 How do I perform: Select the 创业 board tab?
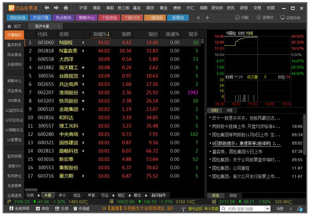77,195
